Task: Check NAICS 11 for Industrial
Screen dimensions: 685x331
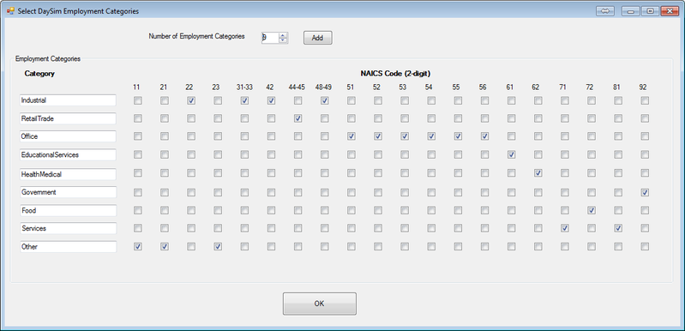Action: point(138,101)
